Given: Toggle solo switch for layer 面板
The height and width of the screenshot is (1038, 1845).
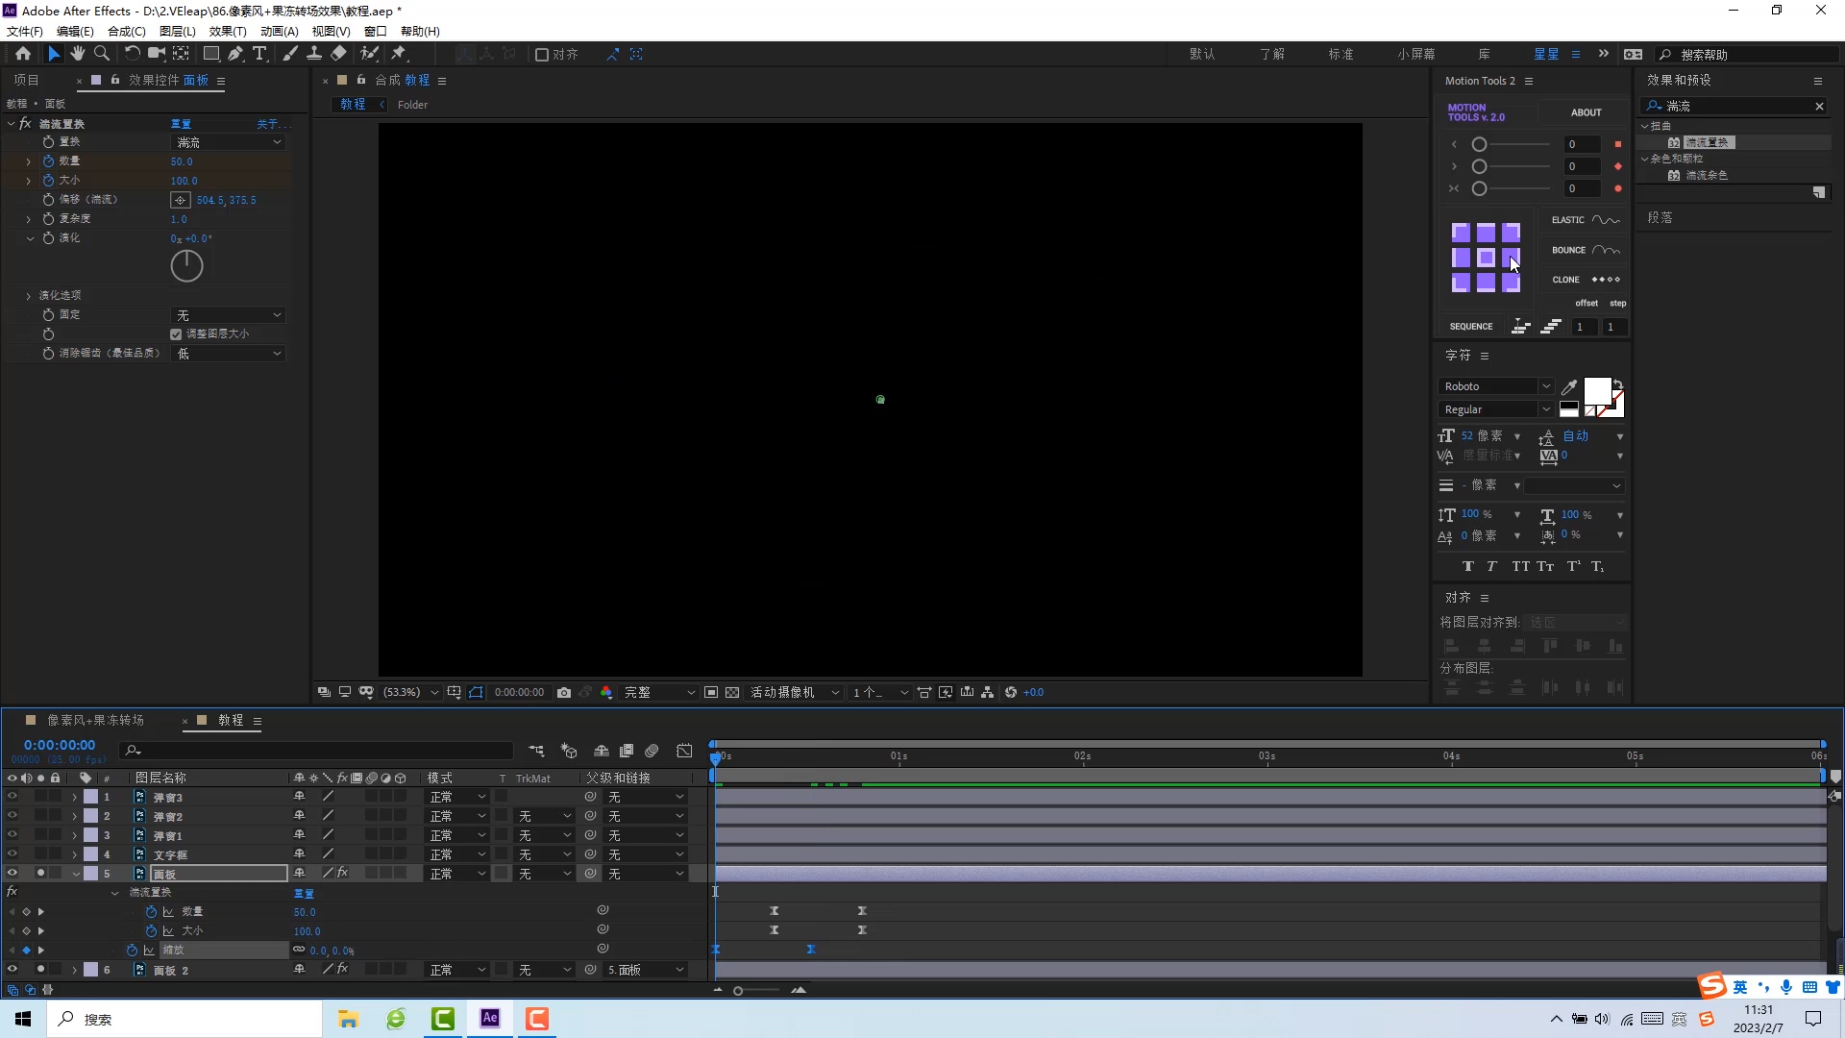Looking at the screenshot, I should [40, 874].
